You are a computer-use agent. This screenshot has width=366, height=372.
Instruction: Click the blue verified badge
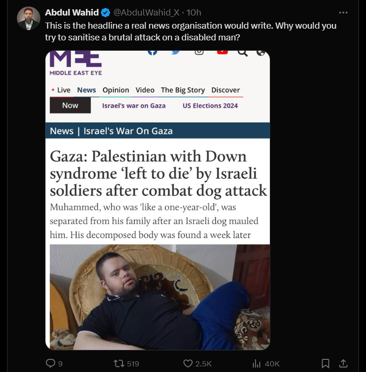click(x=107, y=13)
